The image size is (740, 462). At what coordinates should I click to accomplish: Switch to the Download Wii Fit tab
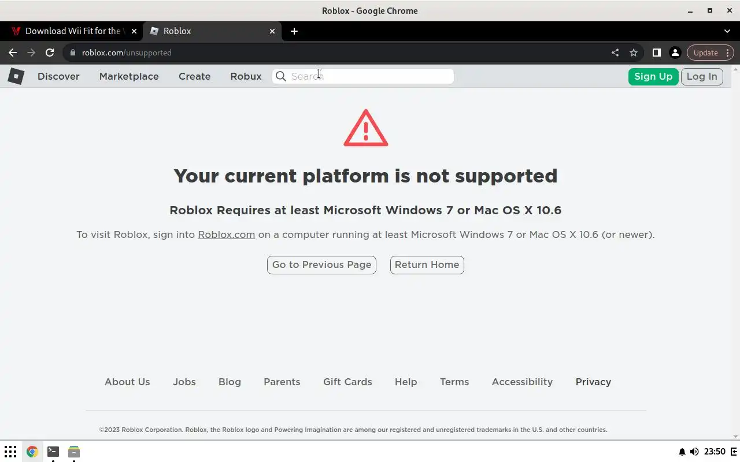(74, 31)
